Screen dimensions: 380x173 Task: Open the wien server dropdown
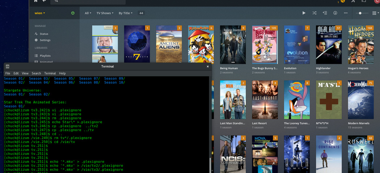[x=40, y=13]
